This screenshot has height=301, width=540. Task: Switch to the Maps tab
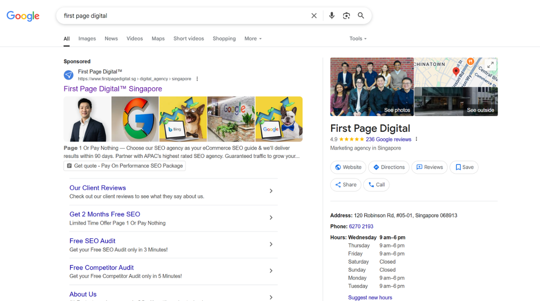pos(158,39)
